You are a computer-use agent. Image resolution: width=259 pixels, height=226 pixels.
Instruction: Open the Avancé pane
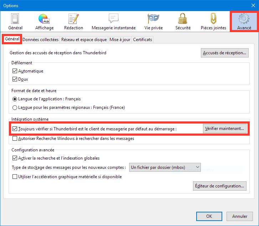[244, 21]
